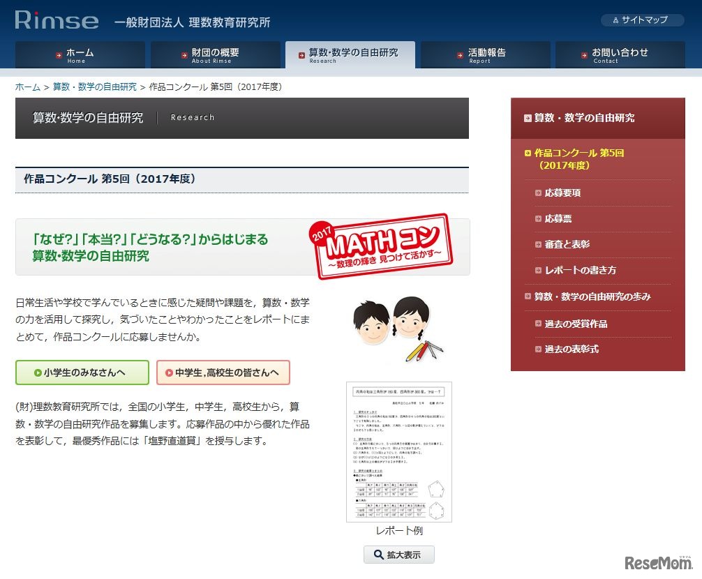Click the red arrow icon on 中学生,高校生の皆さんへ

click(x=169, y=373)
